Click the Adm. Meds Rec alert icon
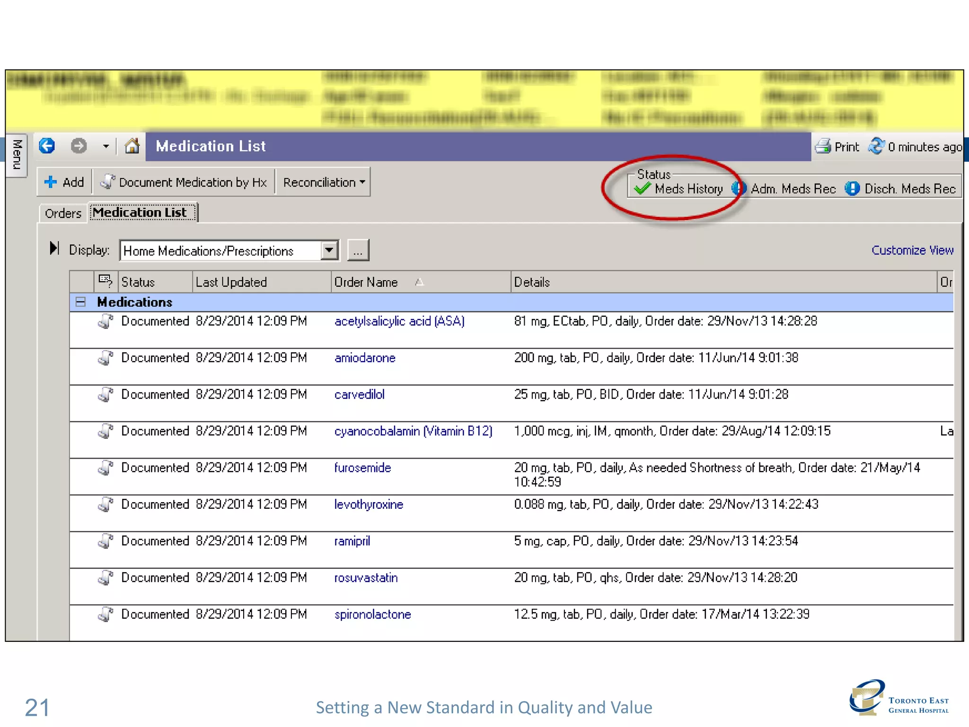 tap(739, 189)
